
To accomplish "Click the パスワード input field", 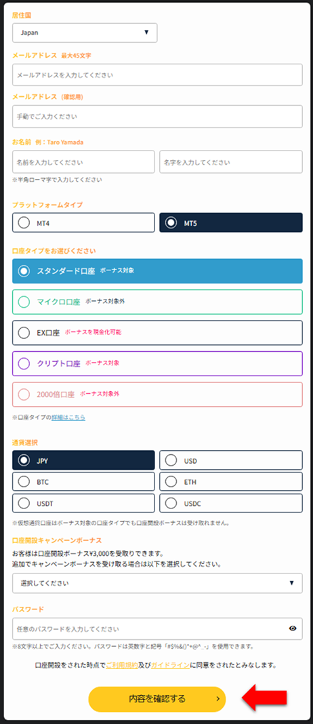I will coord(157,629).
